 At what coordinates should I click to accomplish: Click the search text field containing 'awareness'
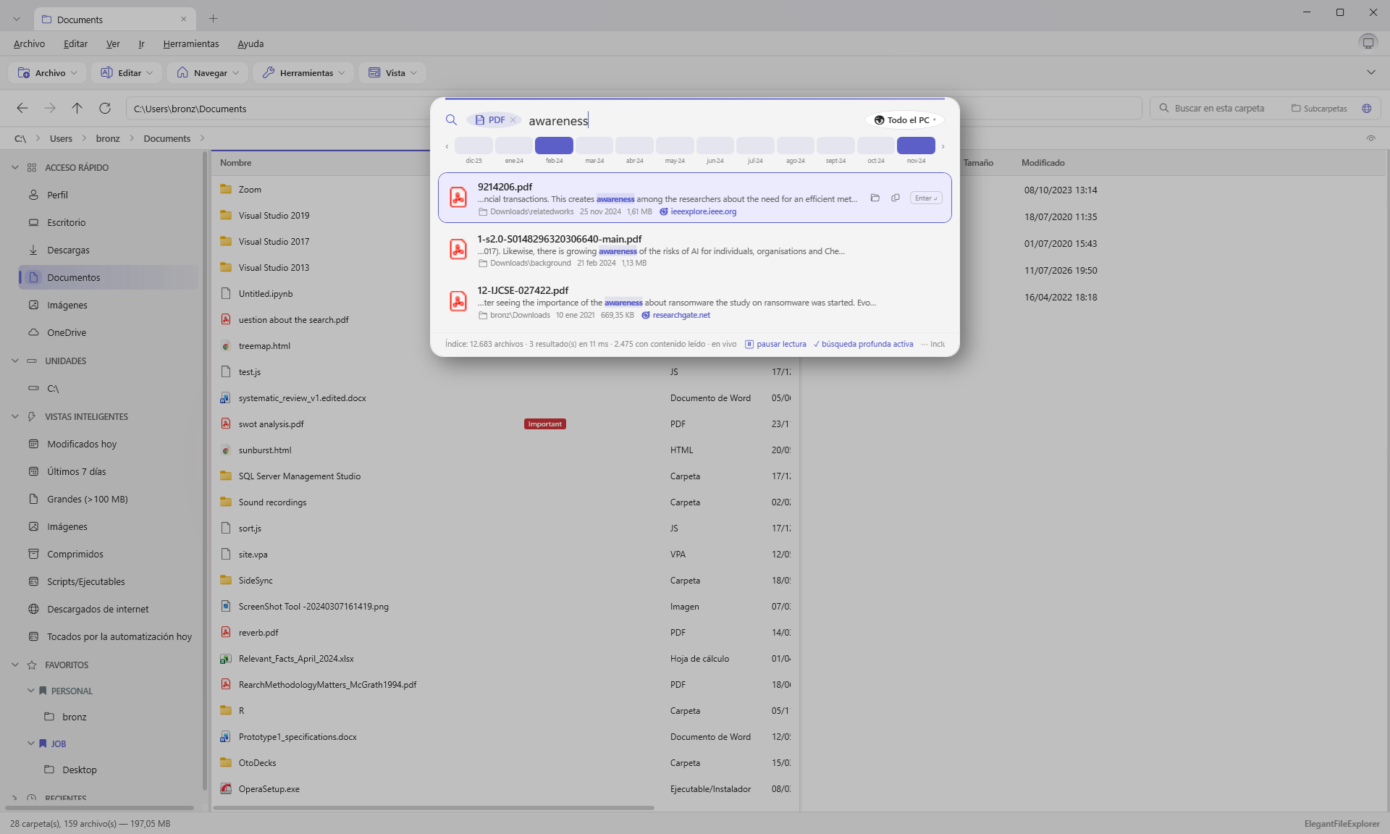[x=691, y=120]
